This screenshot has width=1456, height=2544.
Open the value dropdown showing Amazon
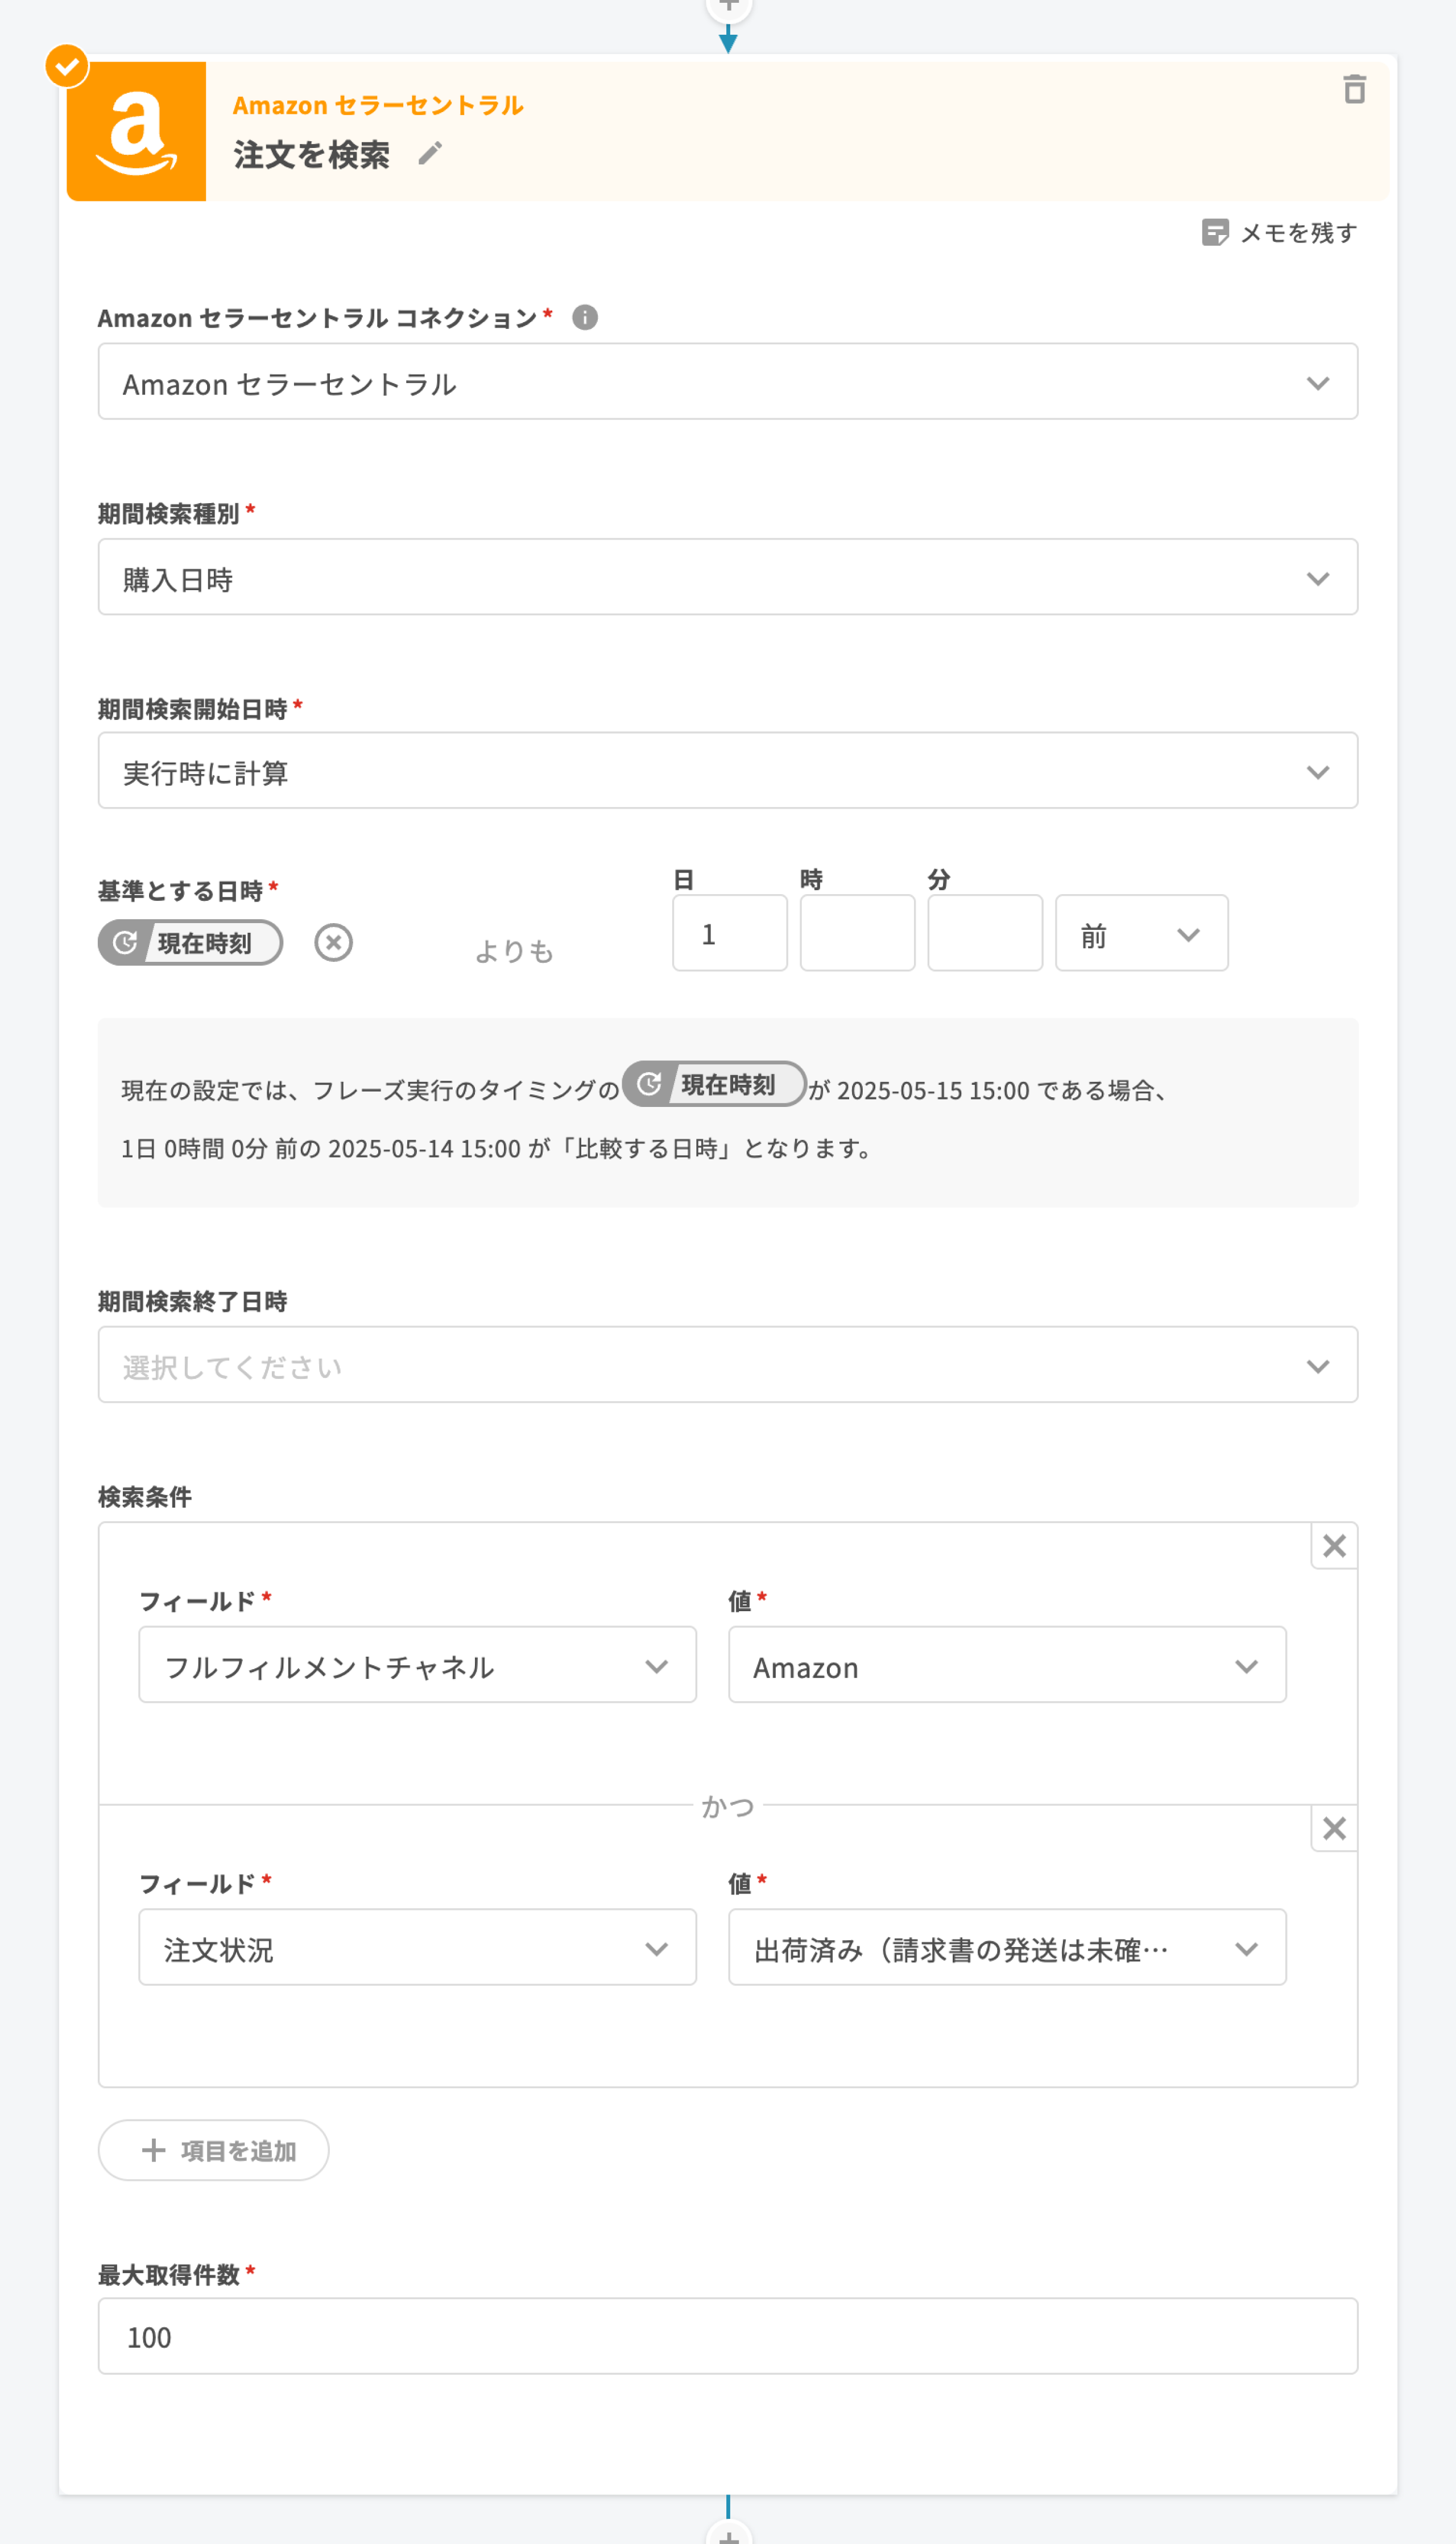[x=1006, y=1666]
